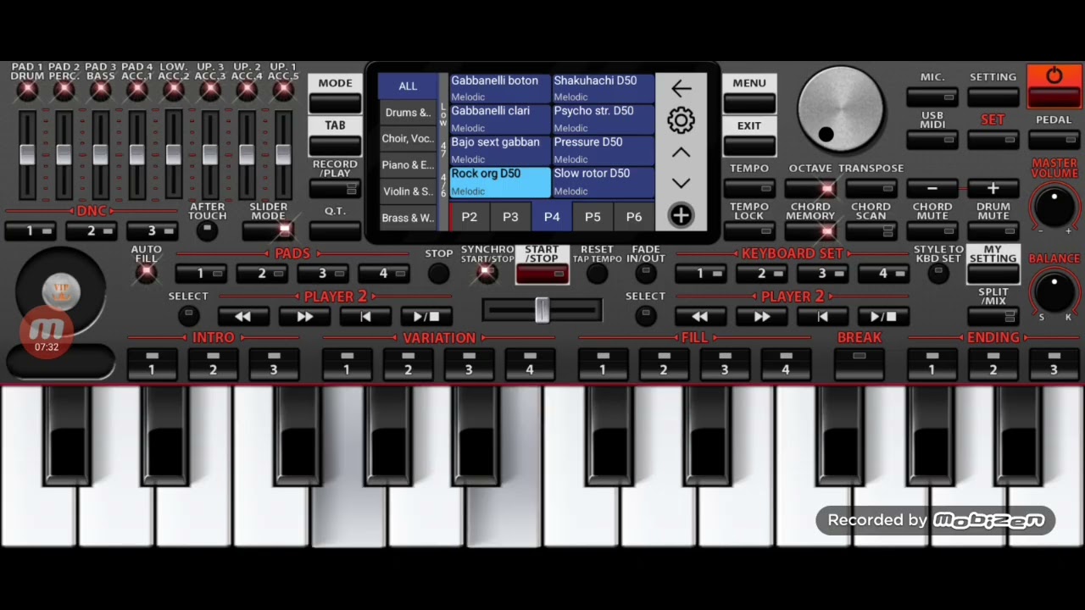The image size is (1085, 610).
Task: Select the Piano & E. category
Action: pyautogui.click(x=408, y=165)
